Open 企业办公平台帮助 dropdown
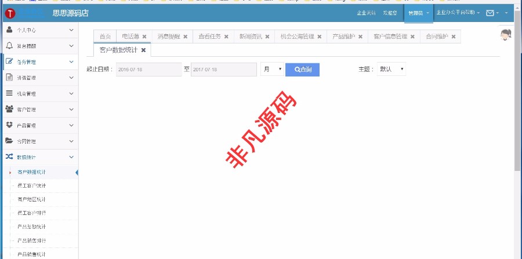This screenshot has width=522, height=259. 458,13
